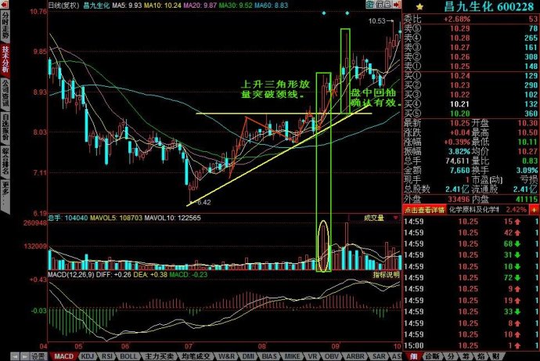Click the 外盘 value 33496
The image size is (540, 361).
(x=459, y=199)
